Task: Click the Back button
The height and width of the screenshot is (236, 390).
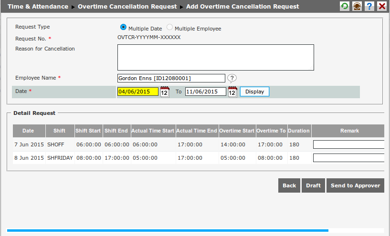Action: point(289,185)
